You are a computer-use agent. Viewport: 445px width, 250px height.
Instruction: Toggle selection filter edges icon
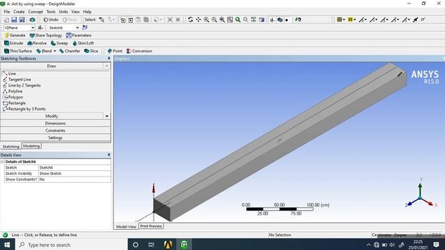(131, 20)
